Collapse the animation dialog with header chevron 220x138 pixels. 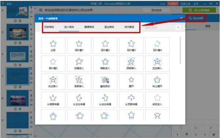click(181, 18)
